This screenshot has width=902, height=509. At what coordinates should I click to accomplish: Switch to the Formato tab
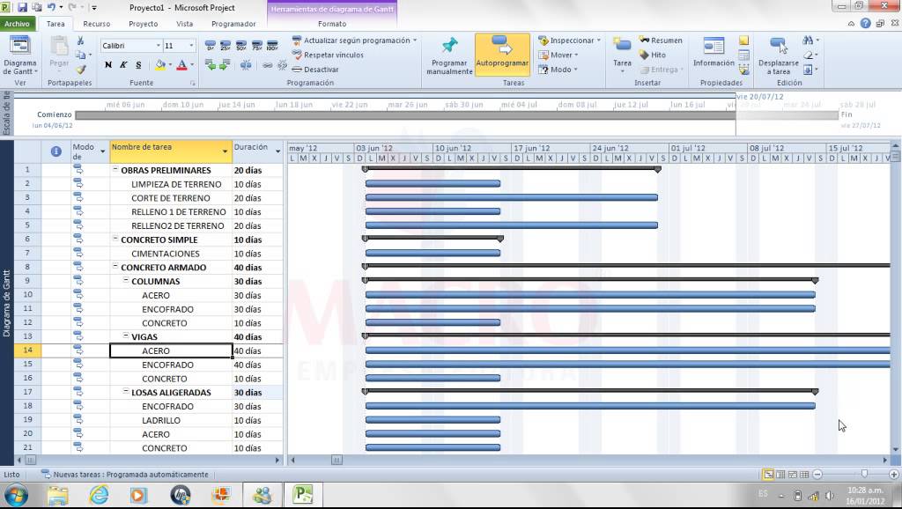(x=332, y=24)
